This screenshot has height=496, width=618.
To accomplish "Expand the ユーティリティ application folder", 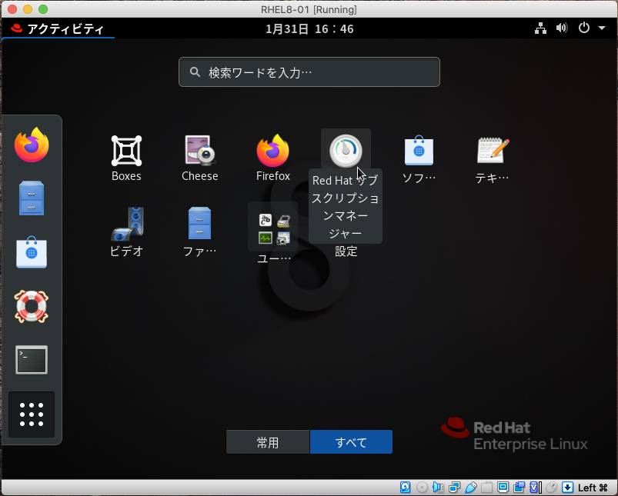I will [x=272, y=225].
